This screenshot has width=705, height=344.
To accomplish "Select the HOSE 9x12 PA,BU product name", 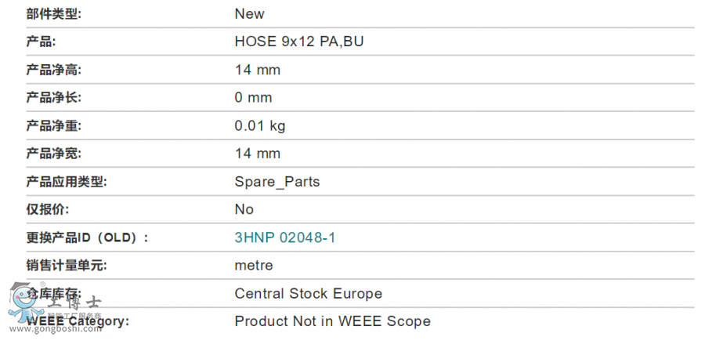I will click(x=299, y=42).
